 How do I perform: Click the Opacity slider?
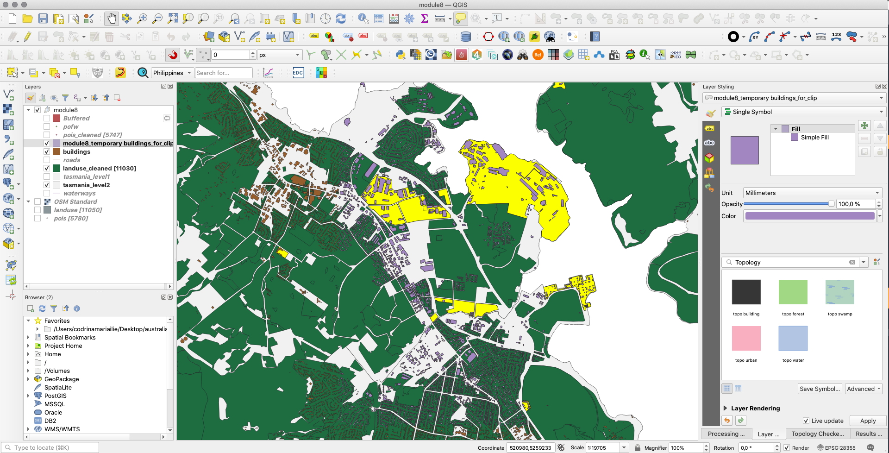coord(789,204)
